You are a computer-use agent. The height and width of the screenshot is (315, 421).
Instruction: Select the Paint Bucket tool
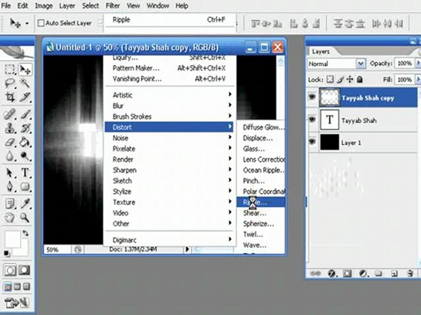pyautogui.click(x=25, y=142)
